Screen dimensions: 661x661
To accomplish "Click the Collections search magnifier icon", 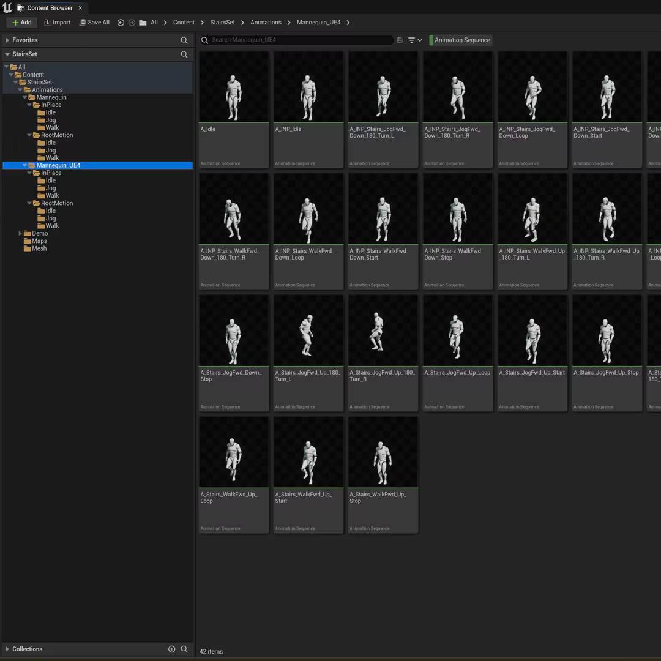I will [x=184, y=649].
